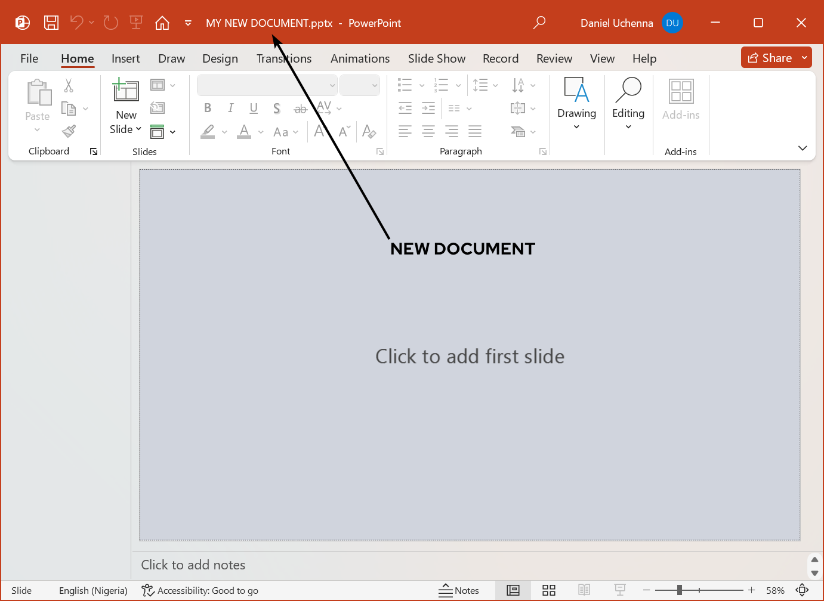Open the Insert tab
Screen dimensions: 824x601
[x=125, y=58]
